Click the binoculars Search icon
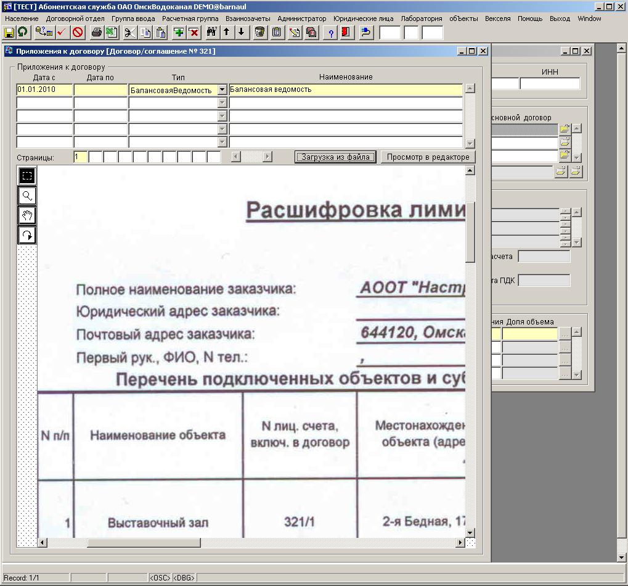 (211, 32)
